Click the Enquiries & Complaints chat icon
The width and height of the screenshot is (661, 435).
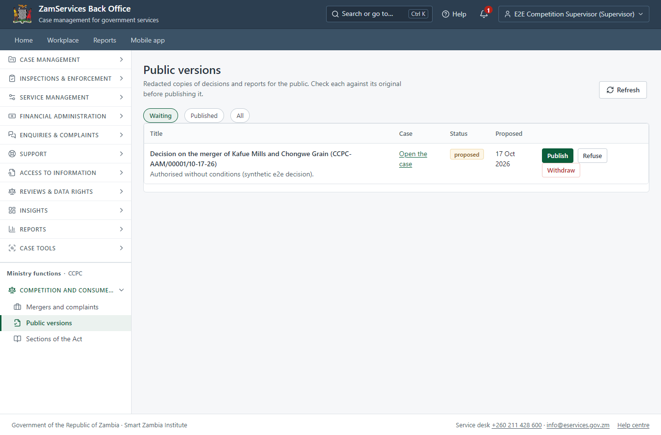[x=12, y=135]
